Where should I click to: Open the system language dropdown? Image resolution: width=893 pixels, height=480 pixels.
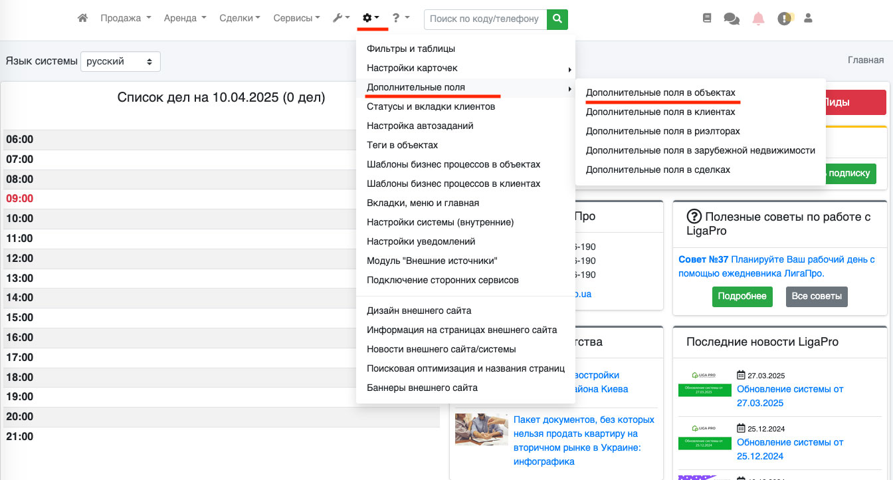(120, 61)
